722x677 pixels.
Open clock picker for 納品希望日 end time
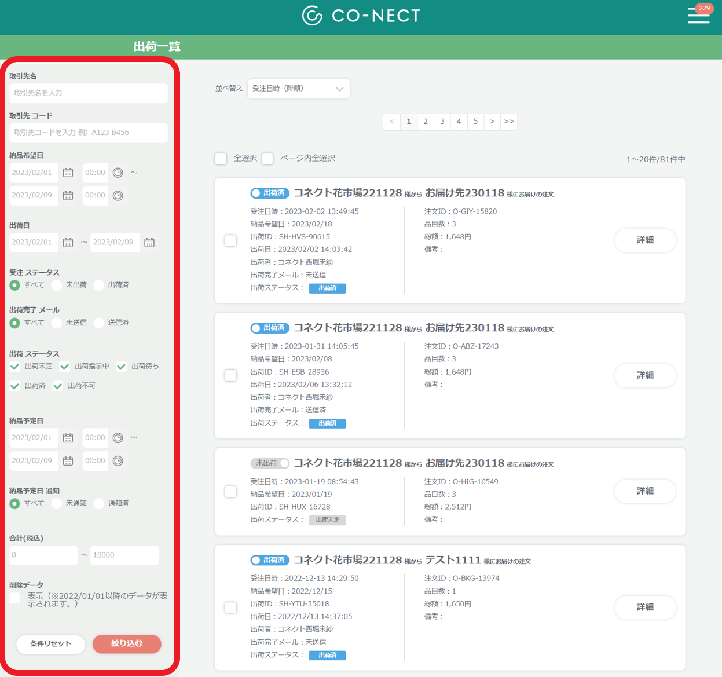coord(118,196)
